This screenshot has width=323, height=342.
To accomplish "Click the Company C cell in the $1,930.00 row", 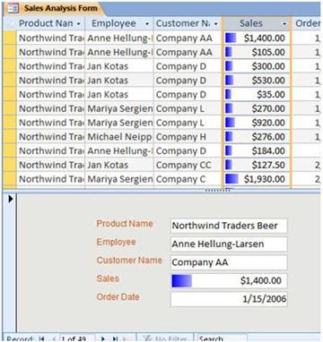I will tap(188, 179).
